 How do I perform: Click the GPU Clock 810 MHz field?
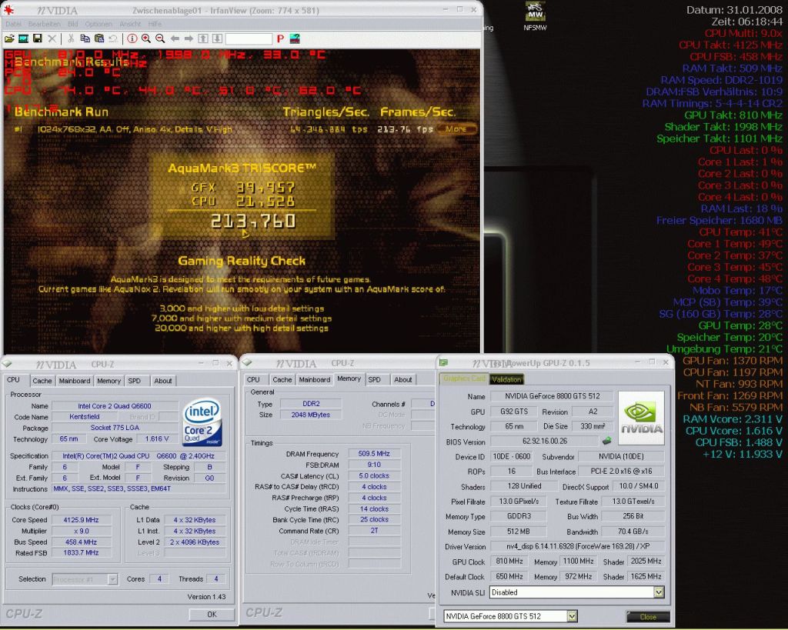click(509, 562)
